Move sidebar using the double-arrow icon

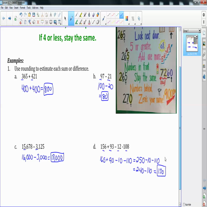(x=204, y=129)
